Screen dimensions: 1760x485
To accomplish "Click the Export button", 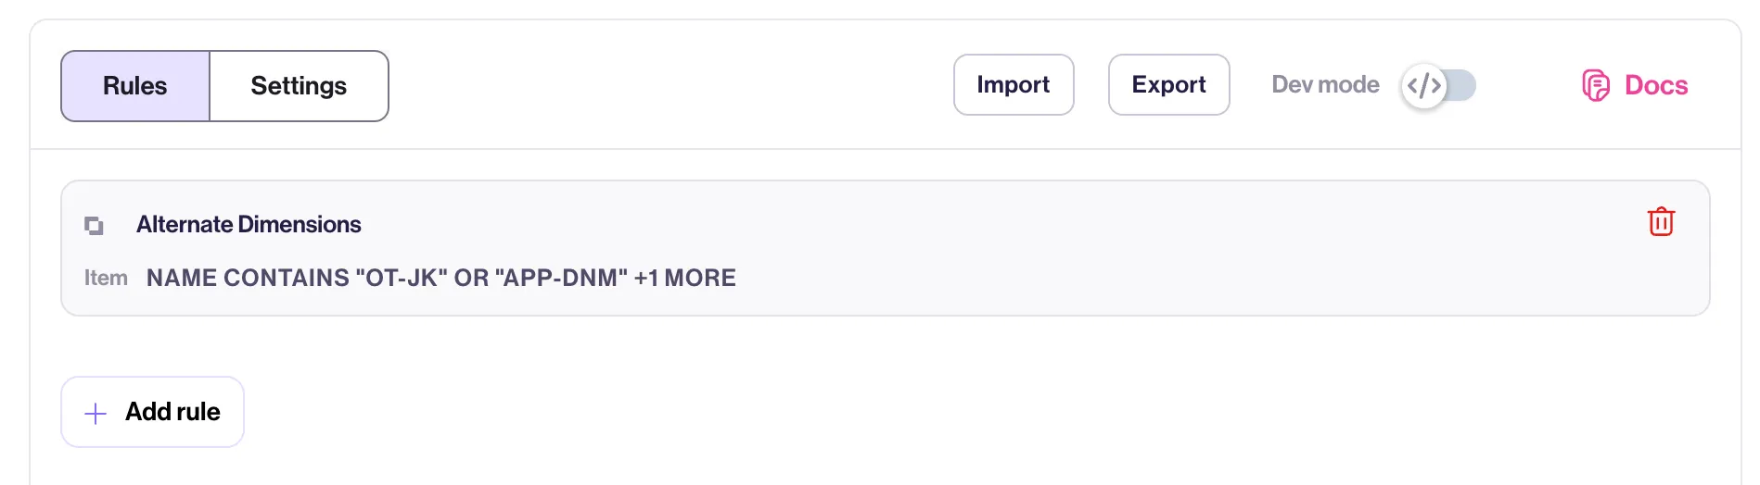I will pos(1168,84).
